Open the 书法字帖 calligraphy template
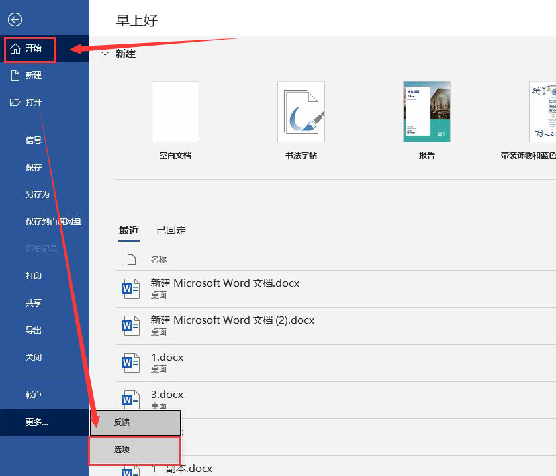This screenshot has width=556, height=476. pos(301,111)
